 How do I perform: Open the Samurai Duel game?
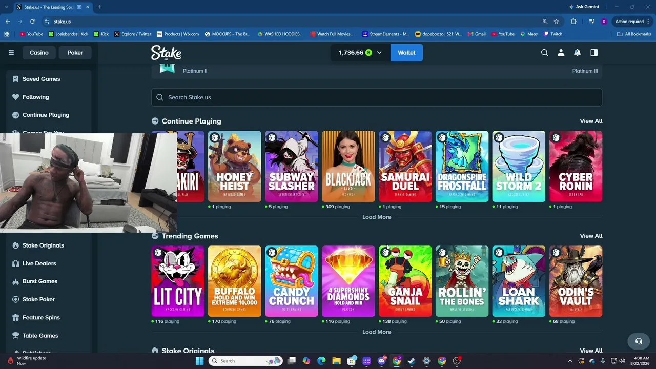click(405, 166)
